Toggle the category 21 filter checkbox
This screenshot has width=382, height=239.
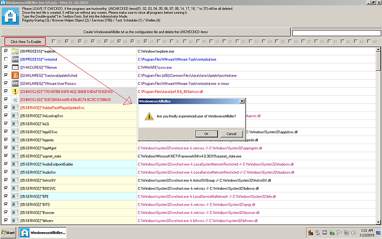pos(146,41)
